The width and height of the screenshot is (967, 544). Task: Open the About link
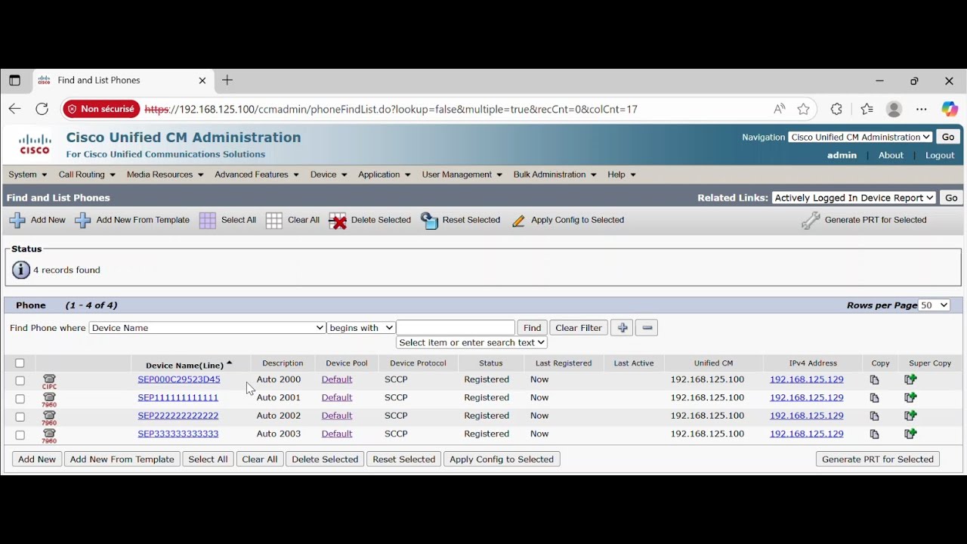point(891,155)
